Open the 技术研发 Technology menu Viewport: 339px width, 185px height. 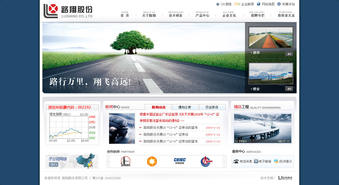(176, 14)
